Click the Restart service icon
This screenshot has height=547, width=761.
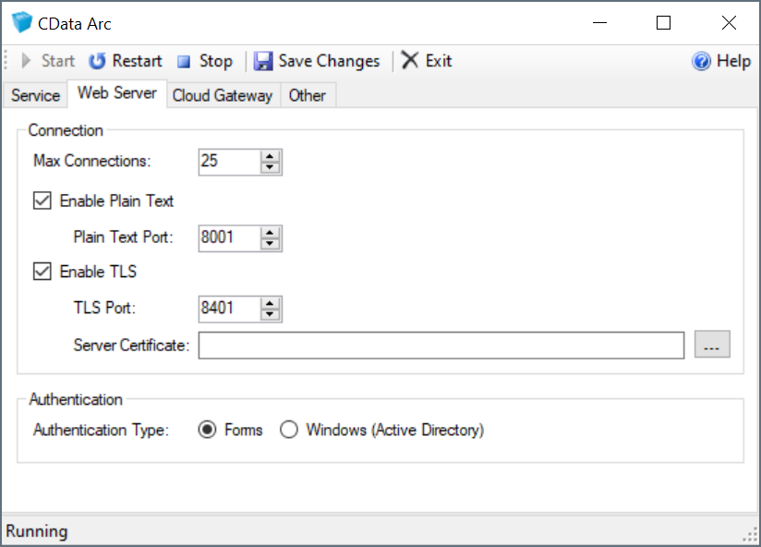pos(97,61)
